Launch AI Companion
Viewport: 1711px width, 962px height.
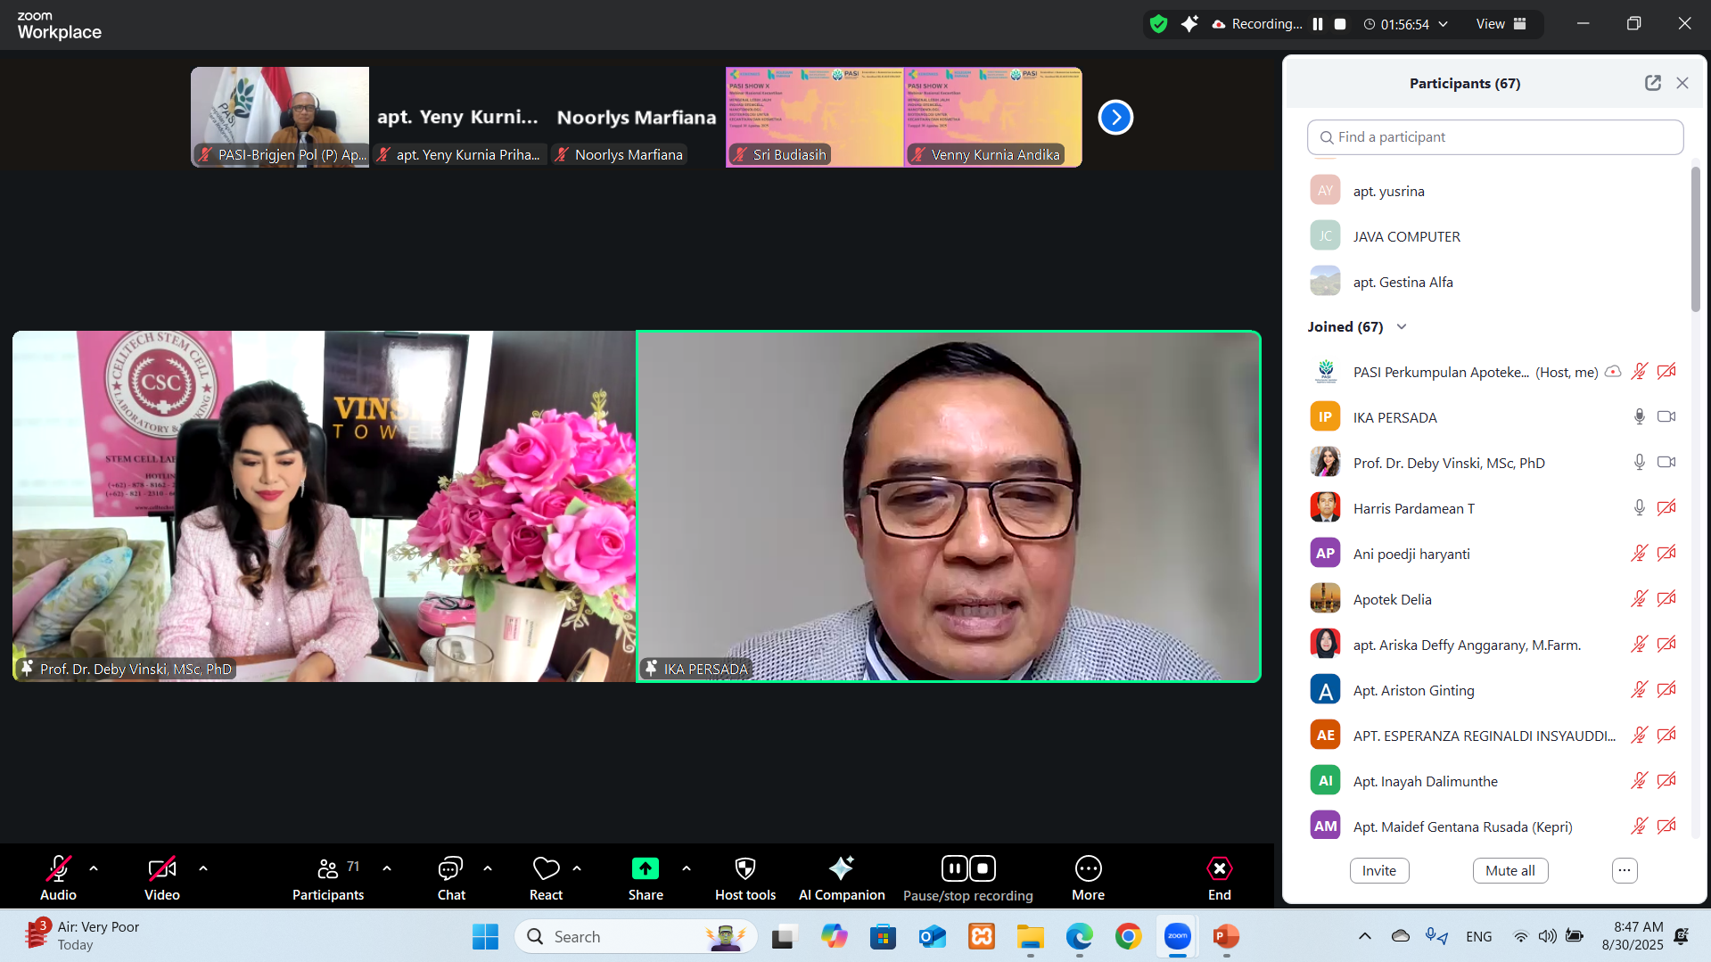[x=841, y=878]
